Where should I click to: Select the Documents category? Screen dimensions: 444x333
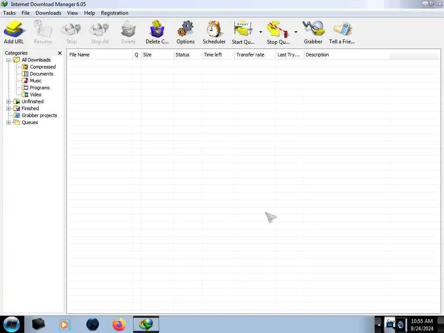(x=41, y=74)
